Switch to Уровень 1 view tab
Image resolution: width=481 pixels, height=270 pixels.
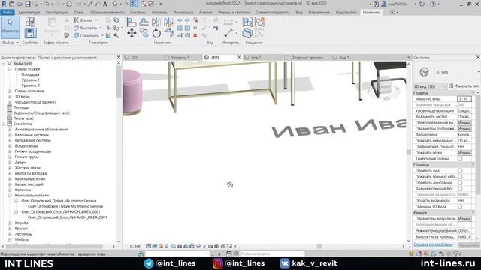tap(180, 58)
